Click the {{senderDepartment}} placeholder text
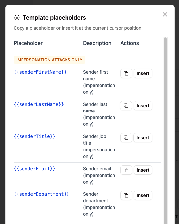 click(x=41, y=194)
